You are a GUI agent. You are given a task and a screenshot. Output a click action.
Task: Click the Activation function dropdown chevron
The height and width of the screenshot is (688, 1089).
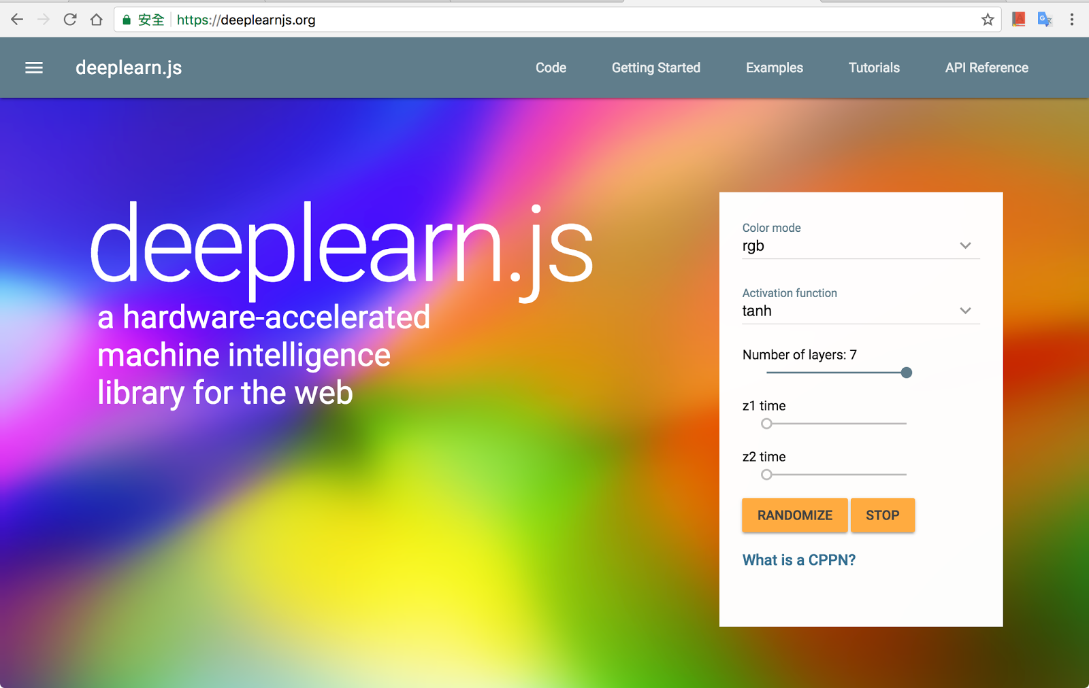point(965,311)
